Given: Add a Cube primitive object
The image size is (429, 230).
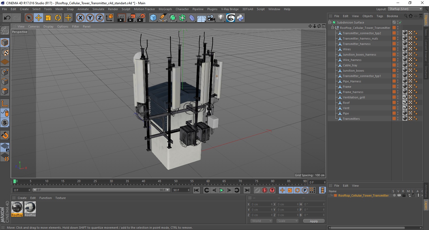Looking at the screenshot, I should (x=153, y=18).
